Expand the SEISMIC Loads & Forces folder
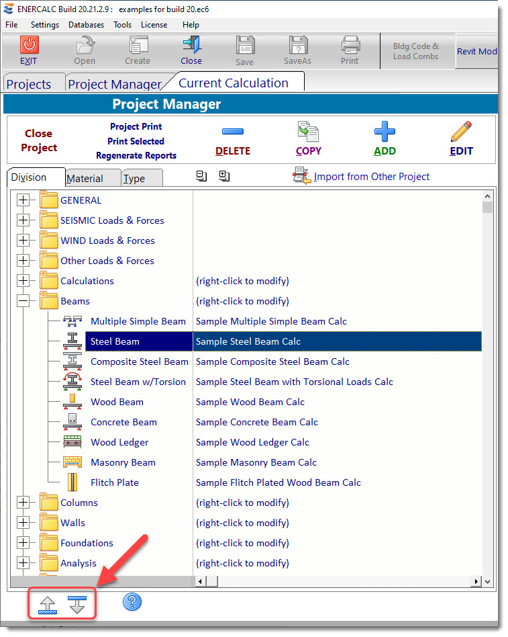The image size is (508, 637). [x=23, y=220]
